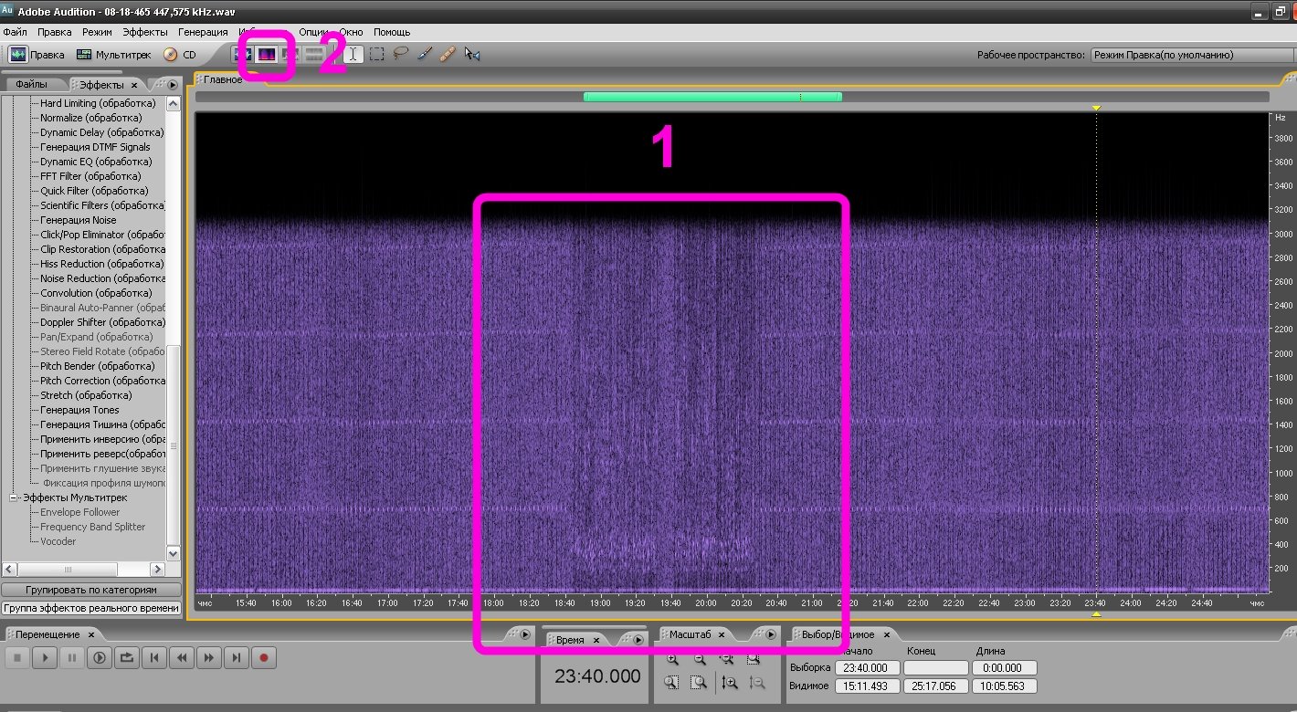Go to end of the file
The width and height of the screenshot is (1297, 712).
pos(237,657)
